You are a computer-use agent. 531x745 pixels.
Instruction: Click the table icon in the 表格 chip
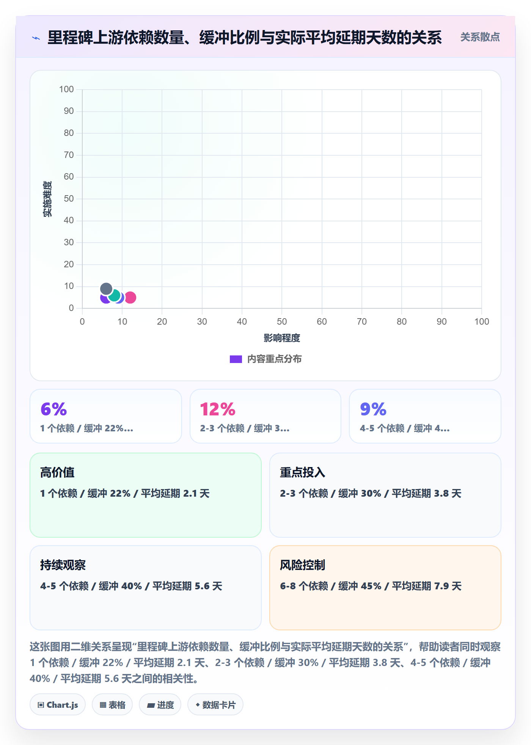coord(103,705)
